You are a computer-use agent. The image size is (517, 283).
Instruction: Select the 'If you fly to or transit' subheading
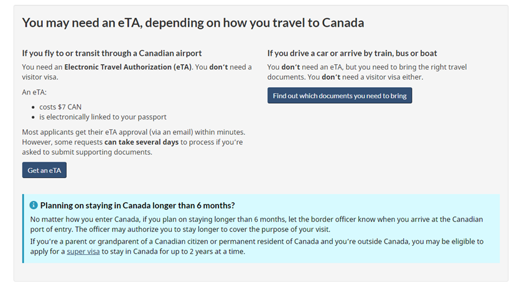pos(112,53)
